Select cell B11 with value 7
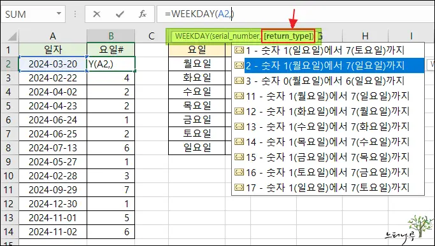The width and height of the screenshot is (435, 246). [111, 190]
